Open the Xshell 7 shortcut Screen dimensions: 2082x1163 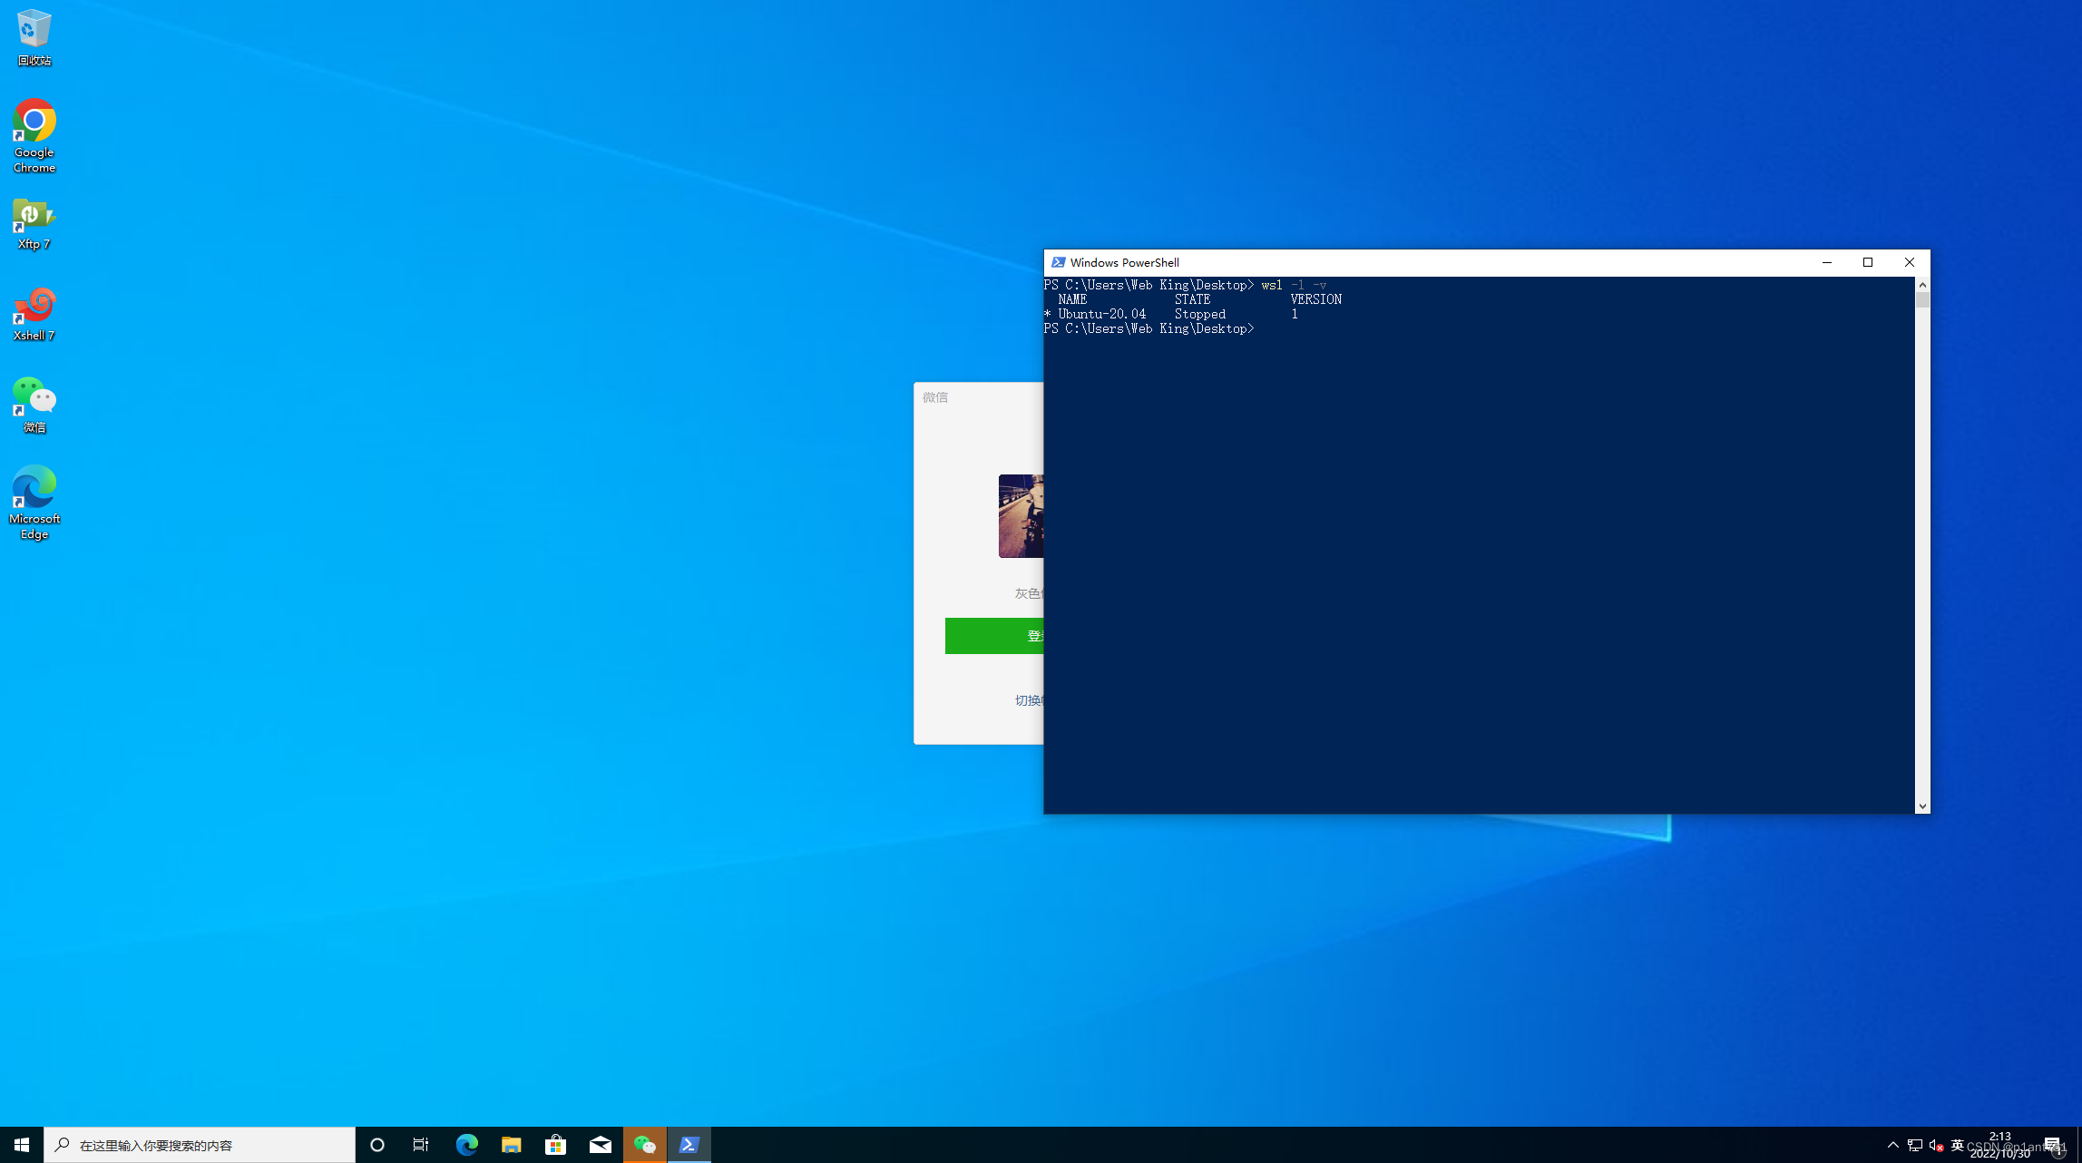[34, 314]
